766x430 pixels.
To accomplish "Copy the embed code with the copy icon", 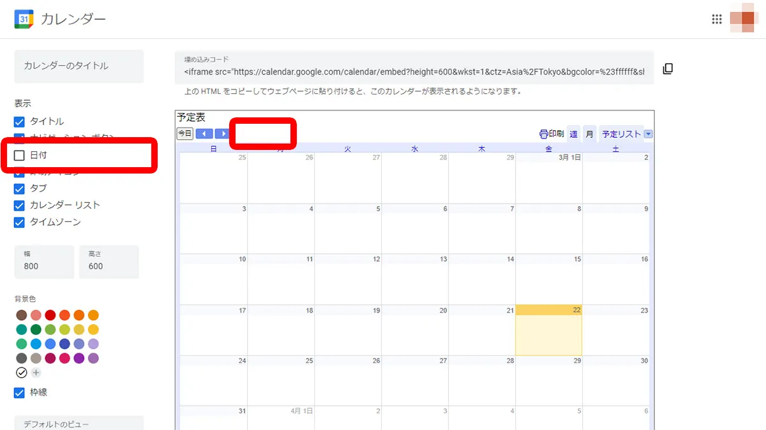I will click(668, 68).
